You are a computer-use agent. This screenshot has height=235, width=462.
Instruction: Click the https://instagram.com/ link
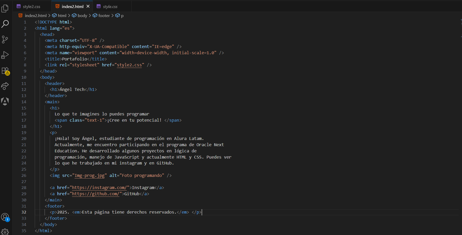tap(99, 187)
